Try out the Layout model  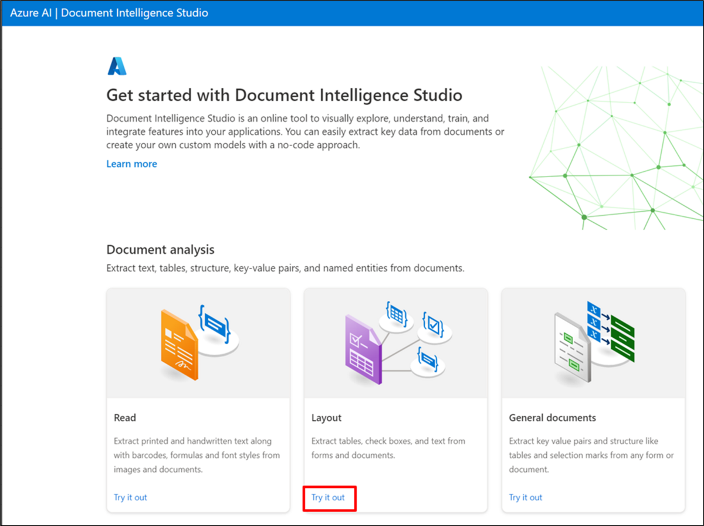pyautogui.click(x=329, y=497)
